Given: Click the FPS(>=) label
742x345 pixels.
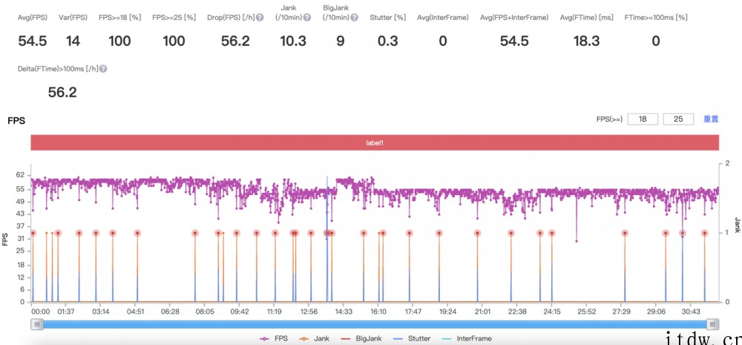Looking at the screenshot, I should coord(609,119).
